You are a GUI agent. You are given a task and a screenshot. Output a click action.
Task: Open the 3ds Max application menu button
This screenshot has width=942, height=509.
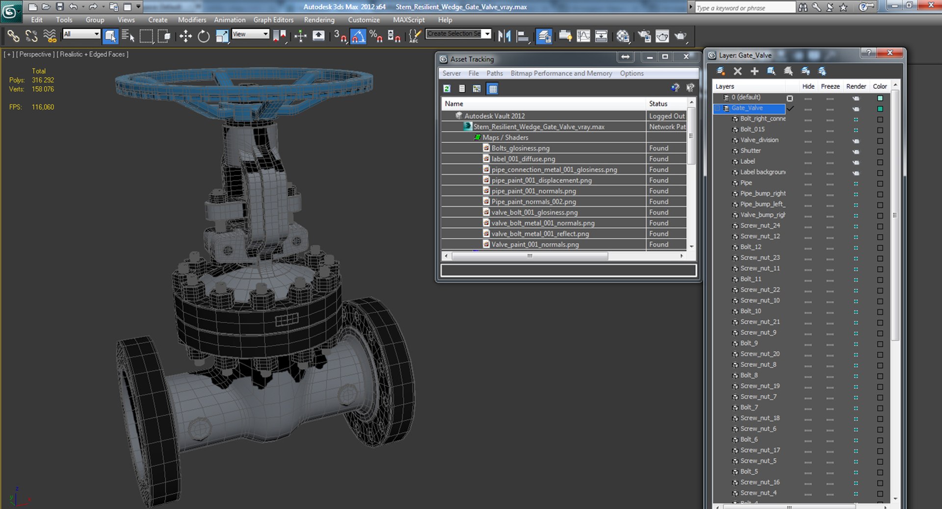[x=11, y=11]
